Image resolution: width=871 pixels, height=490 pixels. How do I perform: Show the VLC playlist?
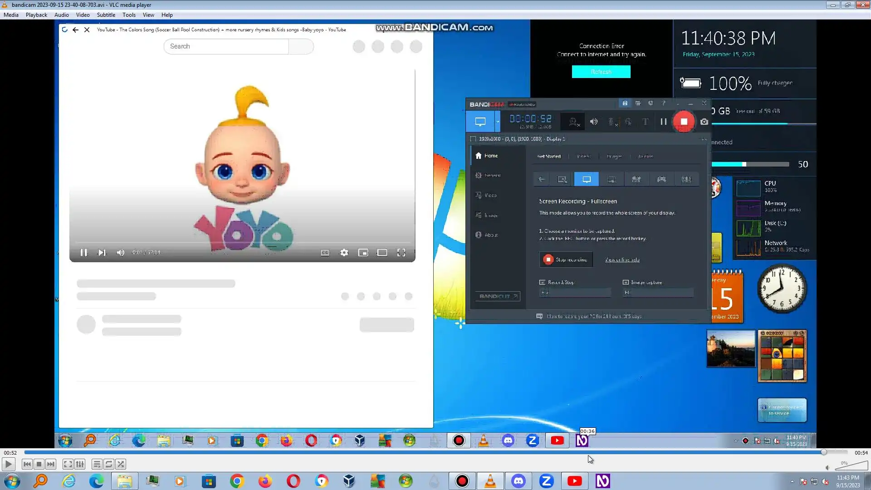point(97,464)
